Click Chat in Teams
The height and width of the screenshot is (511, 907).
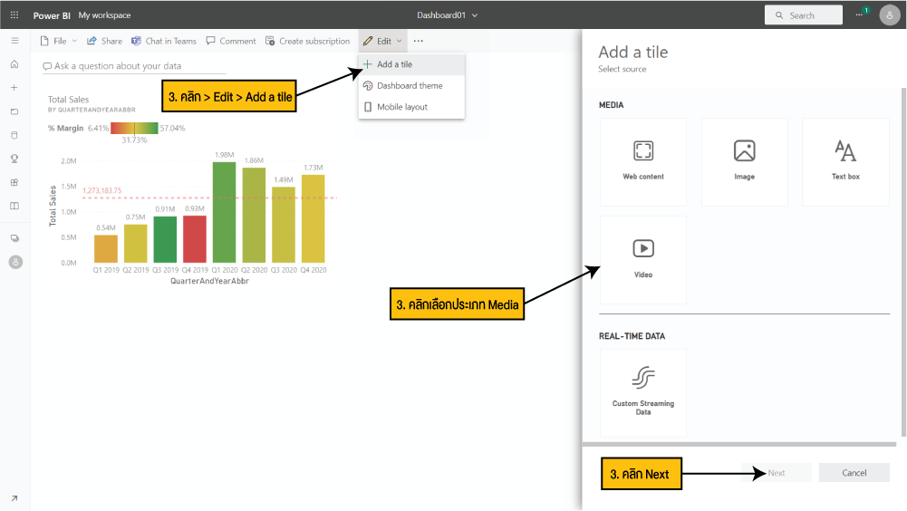164,41
